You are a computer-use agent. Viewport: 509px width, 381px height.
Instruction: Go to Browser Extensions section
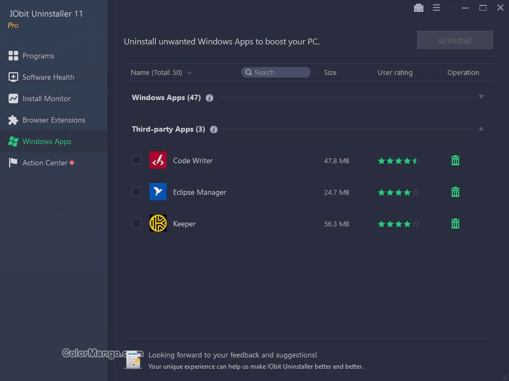(54, 120)
